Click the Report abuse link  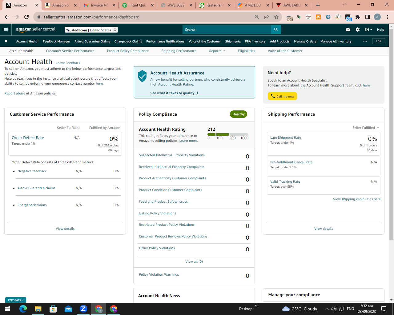[15, 93]
